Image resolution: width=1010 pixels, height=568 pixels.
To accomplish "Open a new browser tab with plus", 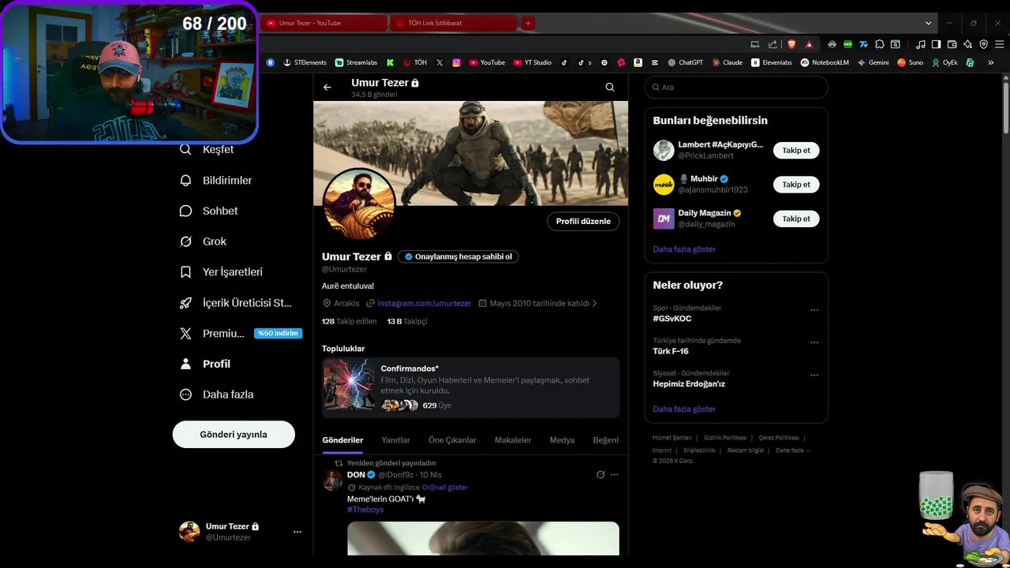I will tap(528, 23).
